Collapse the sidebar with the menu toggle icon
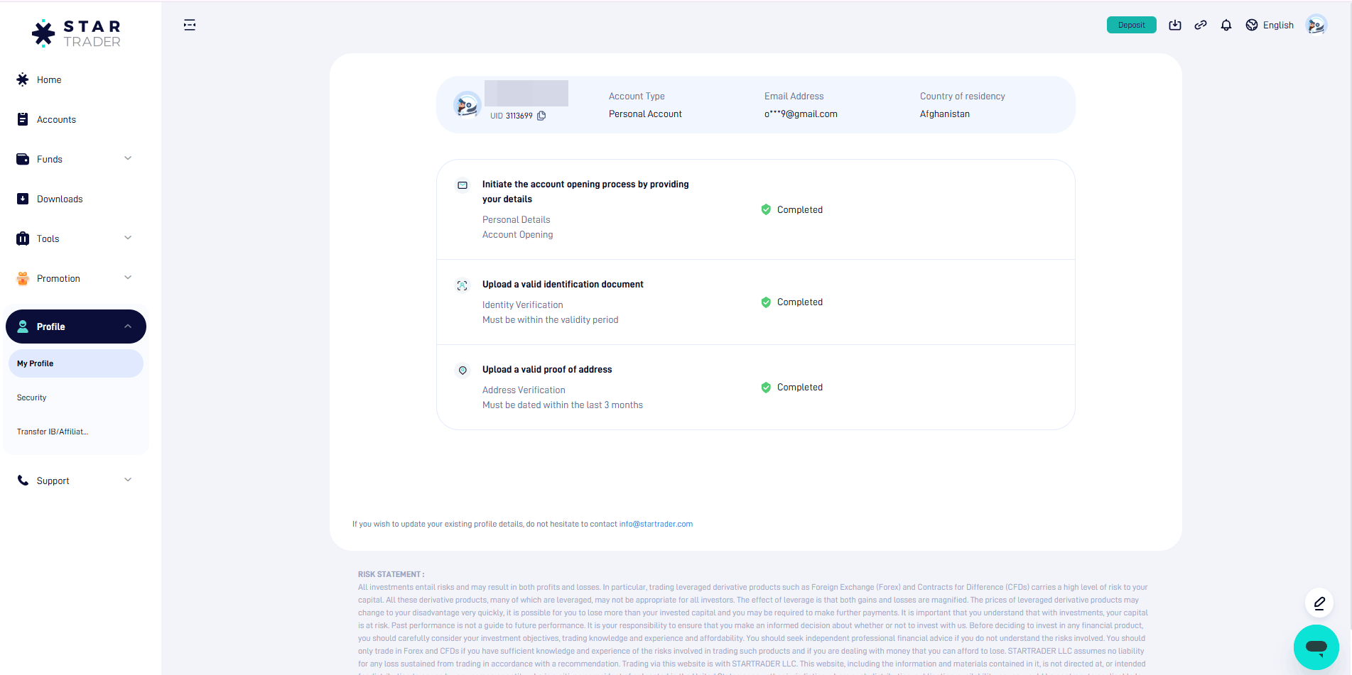This screenshot has height=675, width=1352. click(190, 26)
